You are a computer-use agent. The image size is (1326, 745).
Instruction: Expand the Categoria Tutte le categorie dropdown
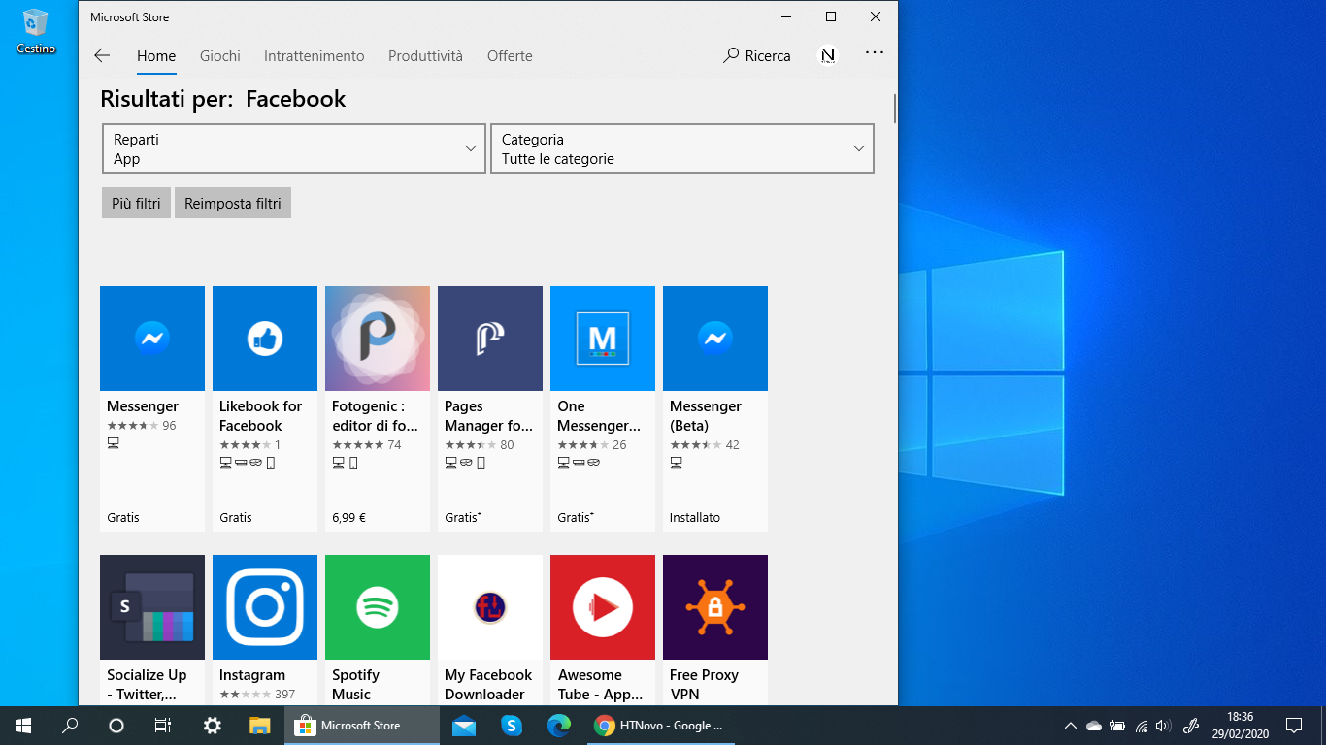coord(682,148)
